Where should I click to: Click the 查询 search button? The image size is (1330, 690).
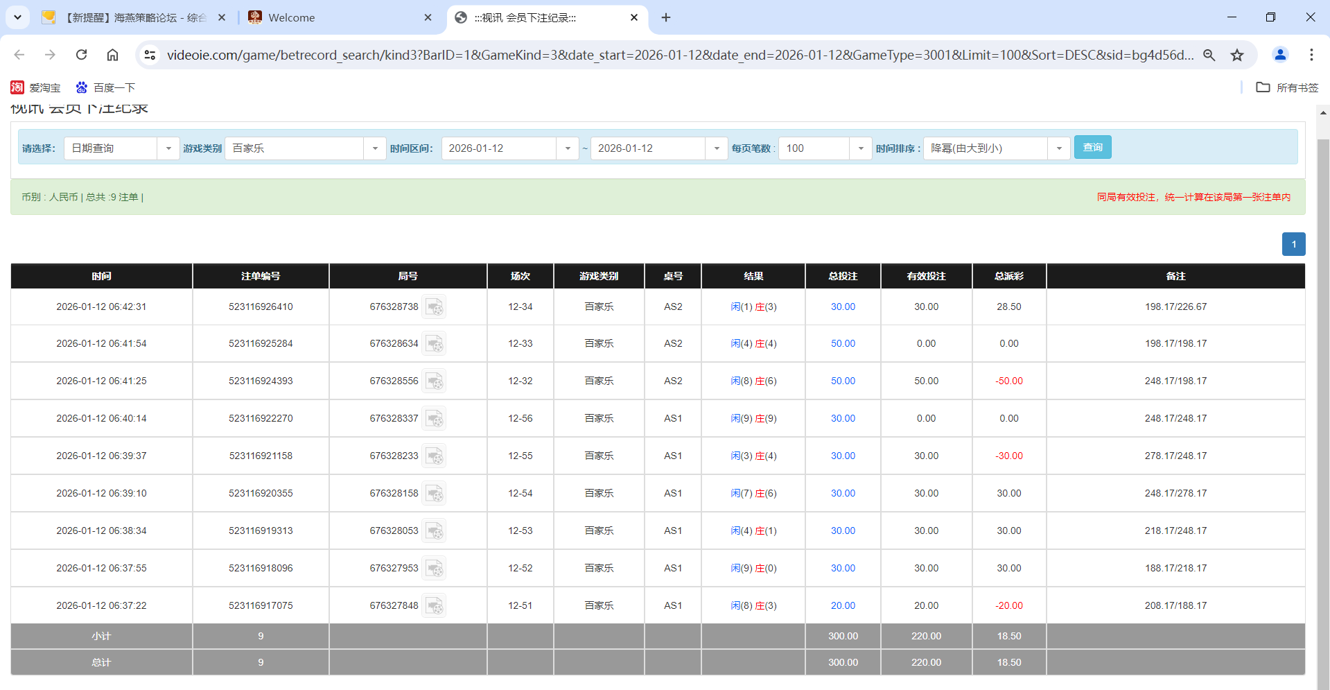point(1092,147)
